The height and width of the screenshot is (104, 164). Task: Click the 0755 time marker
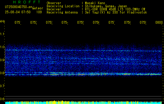[x=80, y=23]
